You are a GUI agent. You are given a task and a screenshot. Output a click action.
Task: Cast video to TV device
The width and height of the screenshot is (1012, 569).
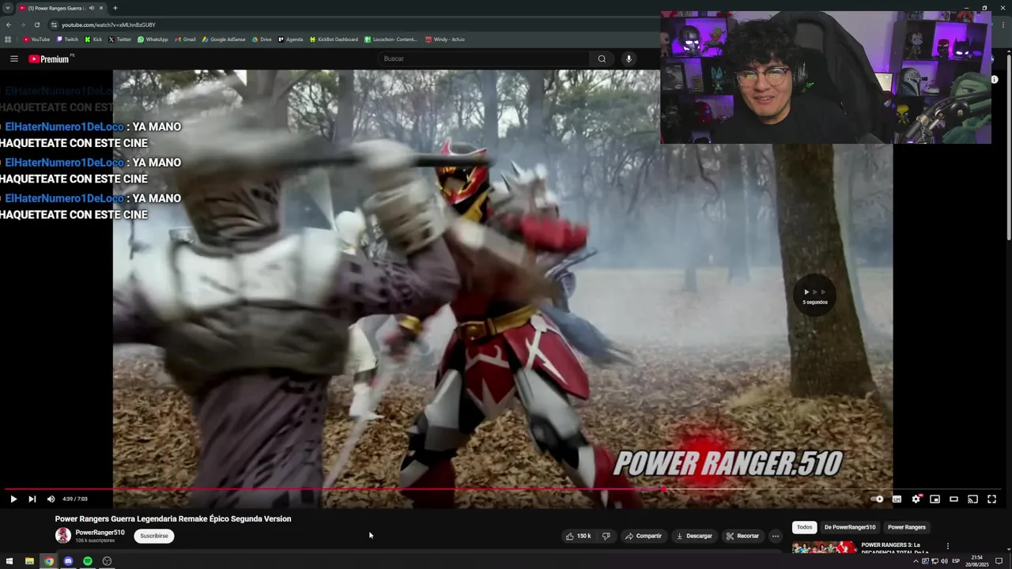(972, 499)
